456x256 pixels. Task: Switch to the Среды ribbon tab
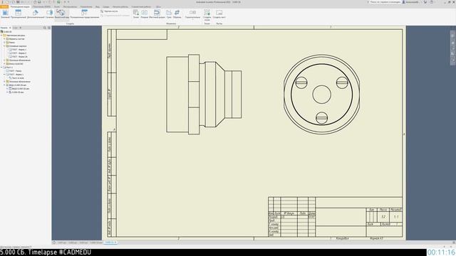[106, 6]
